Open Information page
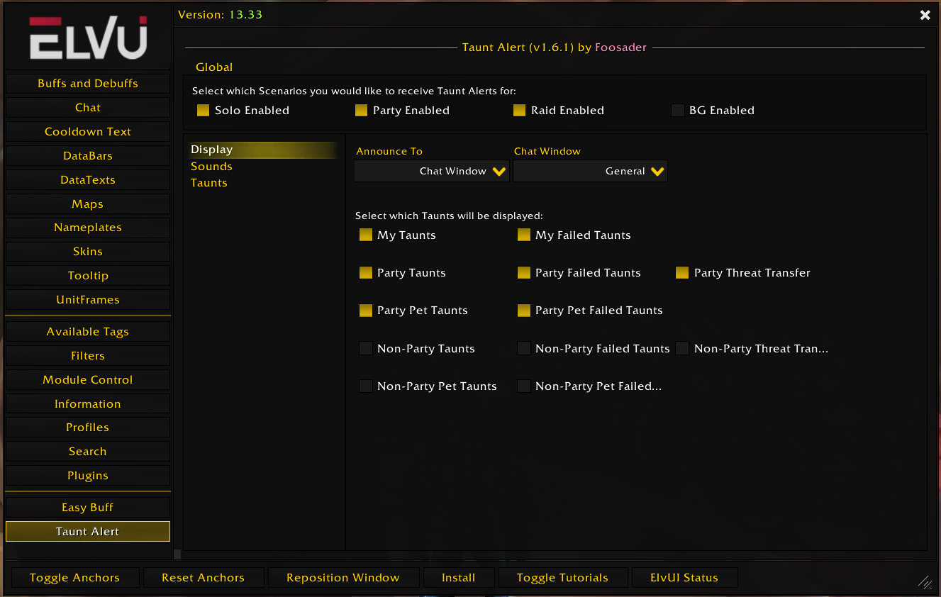Viewport: 941px width, 597px height. [x=88, y=404]
